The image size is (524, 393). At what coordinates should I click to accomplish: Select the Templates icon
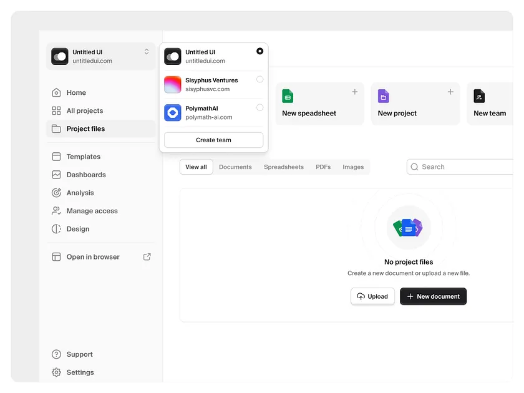(x=56, y=157)
